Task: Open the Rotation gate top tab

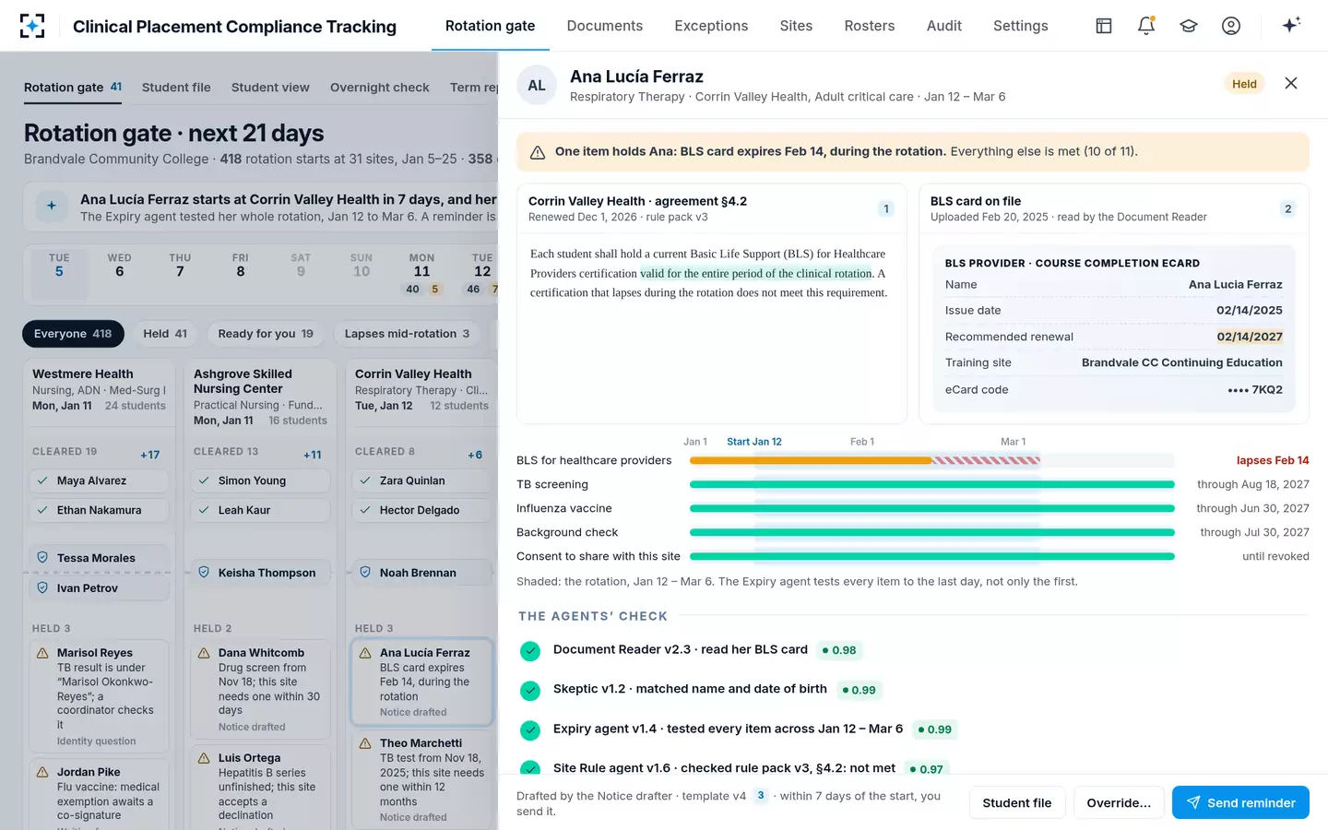Action: tap(491, 26)
